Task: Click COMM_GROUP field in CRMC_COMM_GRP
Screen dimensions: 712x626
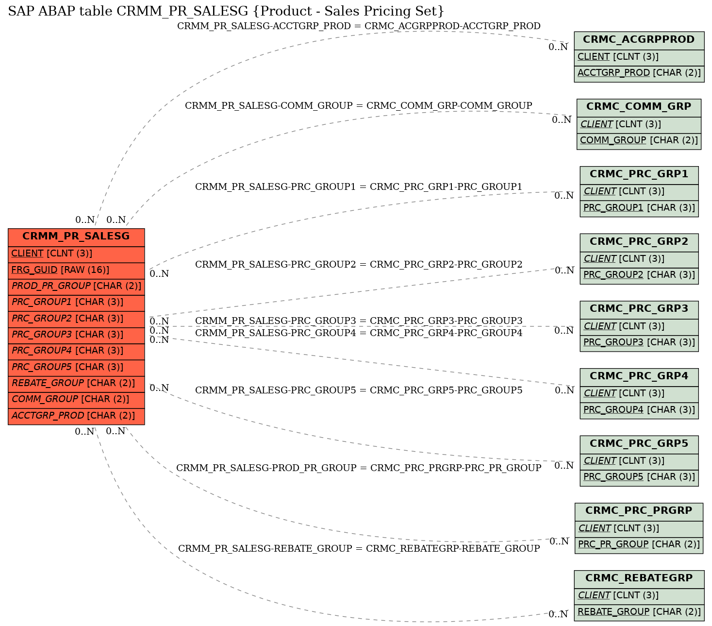Action: pyautogui.click(x=639, y=141)
